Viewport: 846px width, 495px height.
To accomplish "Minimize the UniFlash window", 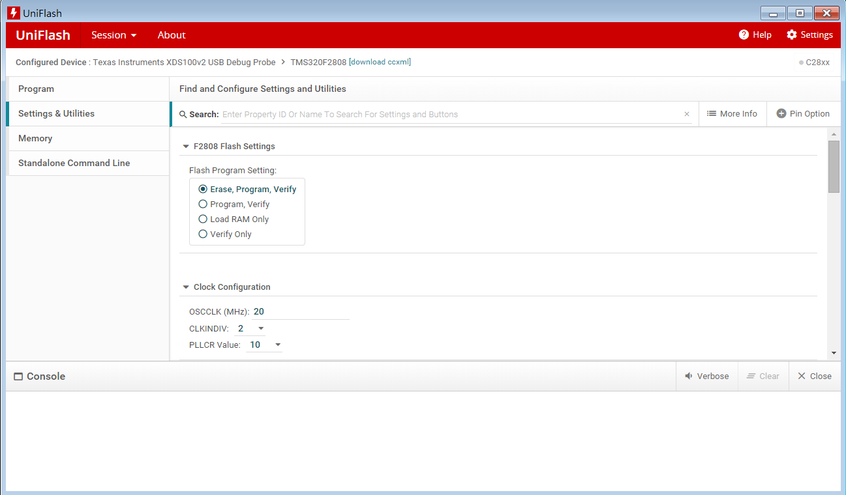I will (774, 13).
